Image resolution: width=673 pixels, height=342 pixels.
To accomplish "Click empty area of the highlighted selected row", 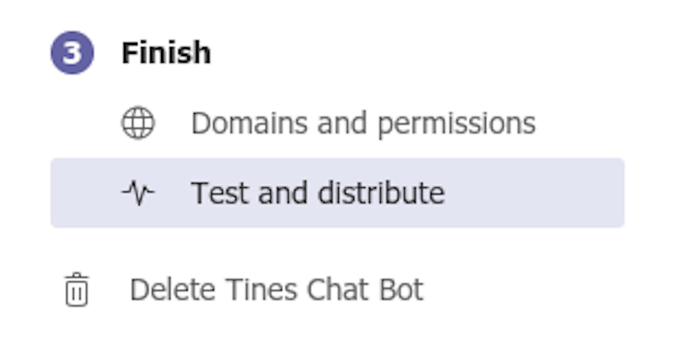I will pyautogui.click(x=533, y=193).
